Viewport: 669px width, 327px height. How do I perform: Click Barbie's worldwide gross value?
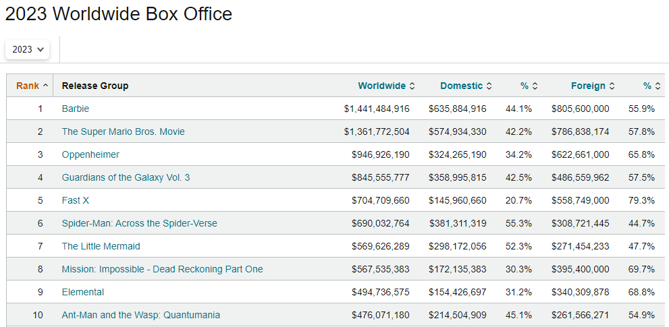point(376,109)
